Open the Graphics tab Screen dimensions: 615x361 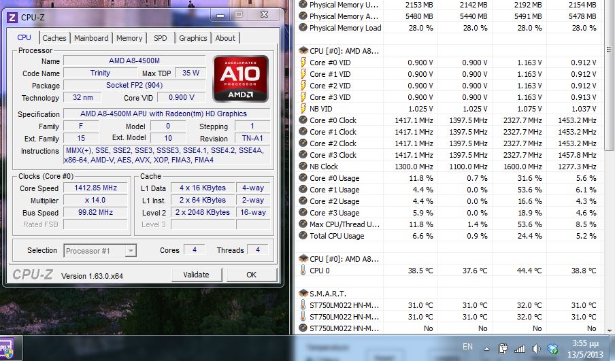pyautogui.click(x=193, y=38)
